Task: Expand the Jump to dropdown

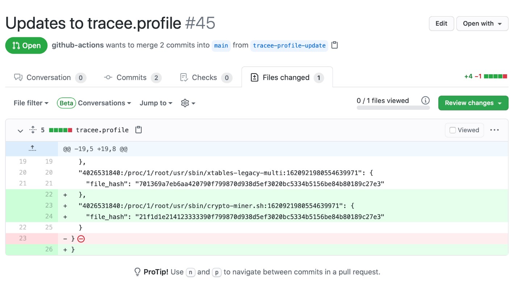Action: [156, 103]
